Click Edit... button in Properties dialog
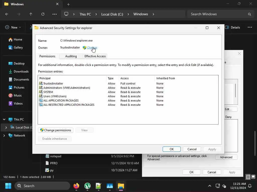 coord(230,109)
